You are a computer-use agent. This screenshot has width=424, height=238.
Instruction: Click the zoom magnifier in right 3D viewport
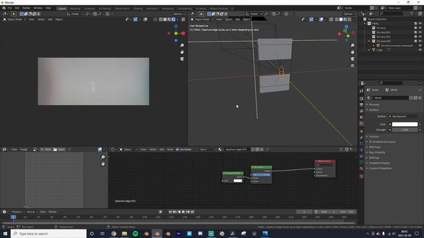(x=352, y=46)
